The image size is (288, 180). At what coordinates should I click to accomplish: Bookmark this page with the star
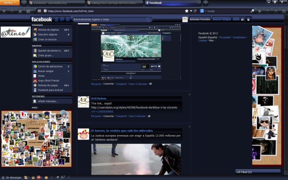tap(186, 11)
